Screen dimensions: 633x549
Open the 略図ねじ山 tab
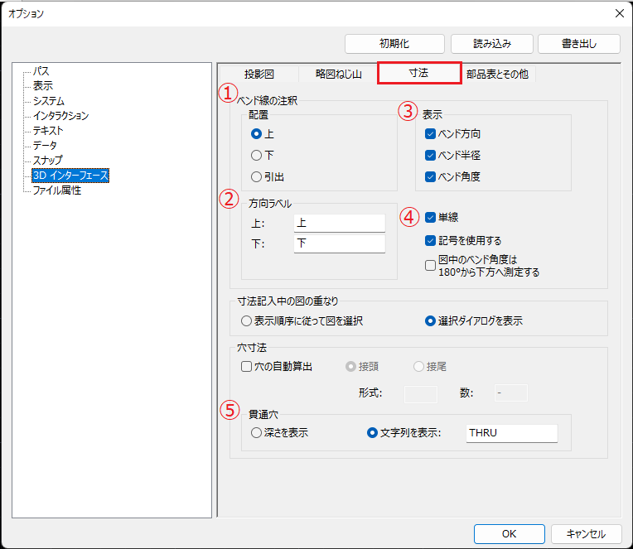point(338,74)
